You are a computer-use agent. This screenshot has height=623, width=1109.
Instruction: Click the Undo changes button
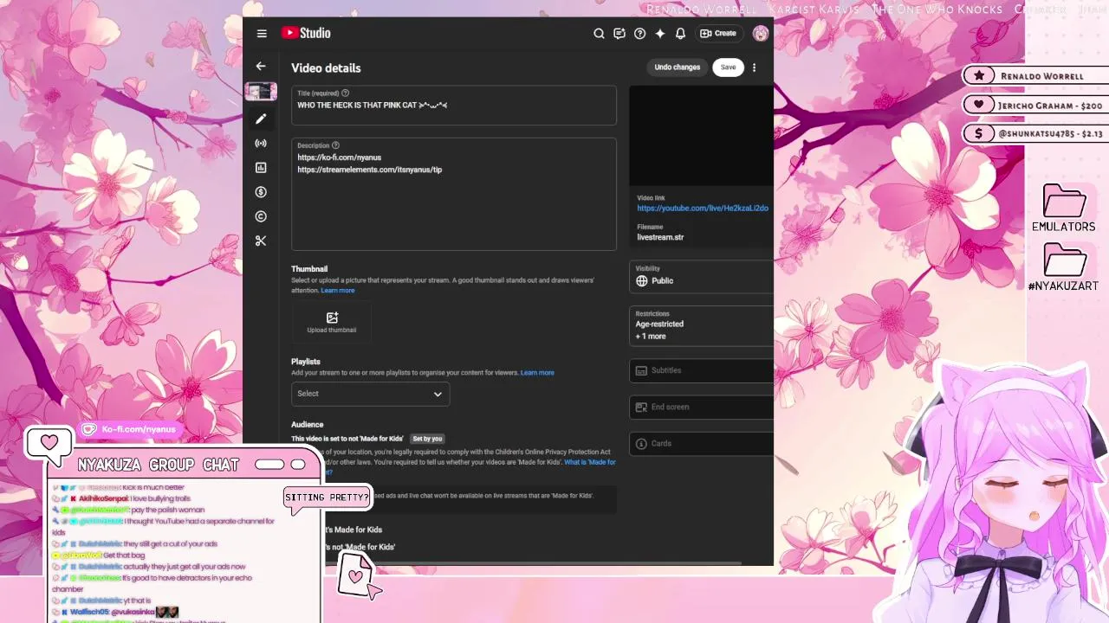[x=677, y=67]
